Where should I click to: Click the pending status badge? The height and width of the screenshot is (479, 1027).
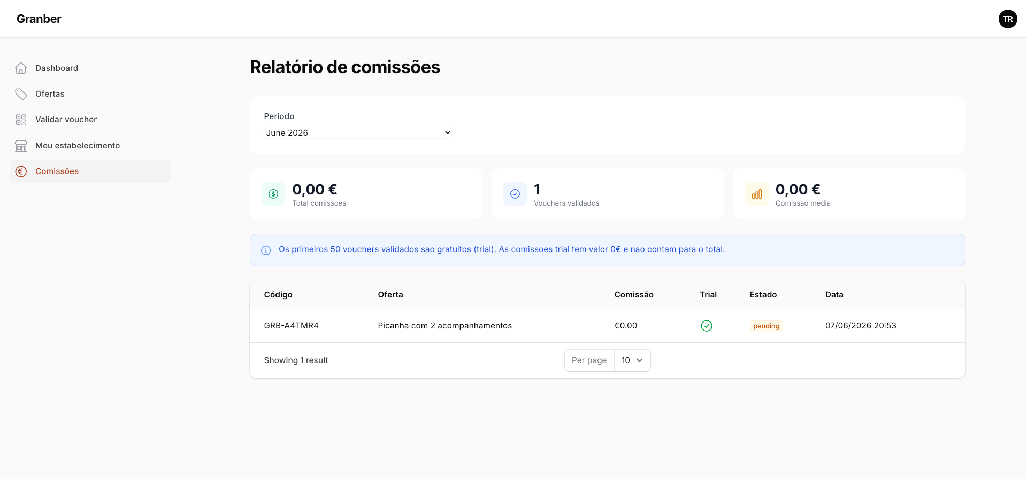coord(766,326)
